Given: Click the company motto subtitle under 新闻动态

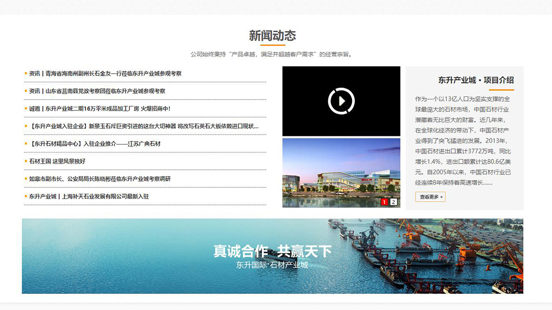Looking at the screenshot, I should pos(271,54).
